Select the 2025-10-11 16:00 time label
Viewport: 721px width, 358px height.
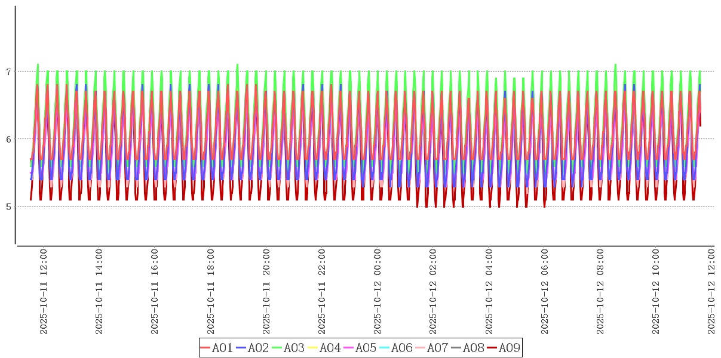coord(155,292)
